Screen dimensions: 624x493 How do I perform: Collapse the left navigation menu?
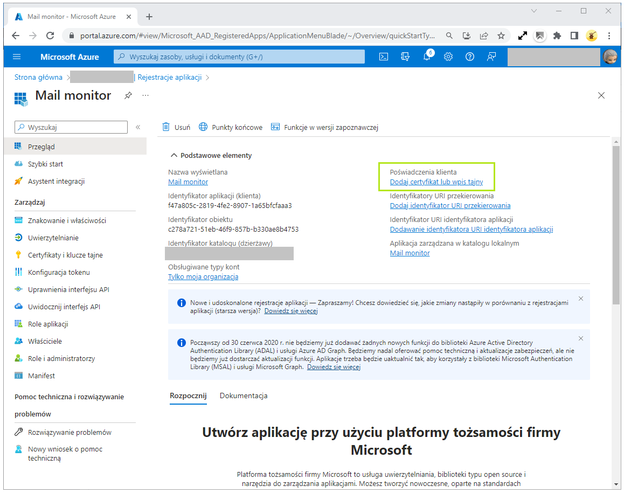pyautogui.click(x=138, y=127)
